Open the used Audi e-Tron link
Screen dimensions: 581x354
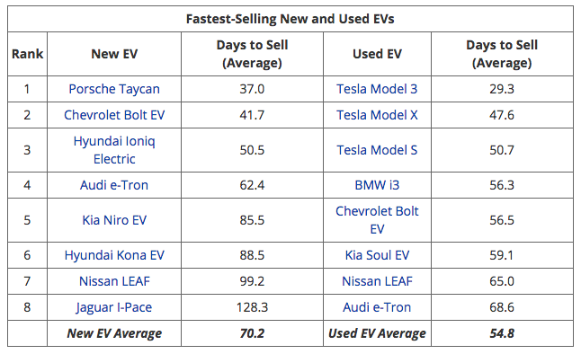pyautogui.click(x=377, y=307)
